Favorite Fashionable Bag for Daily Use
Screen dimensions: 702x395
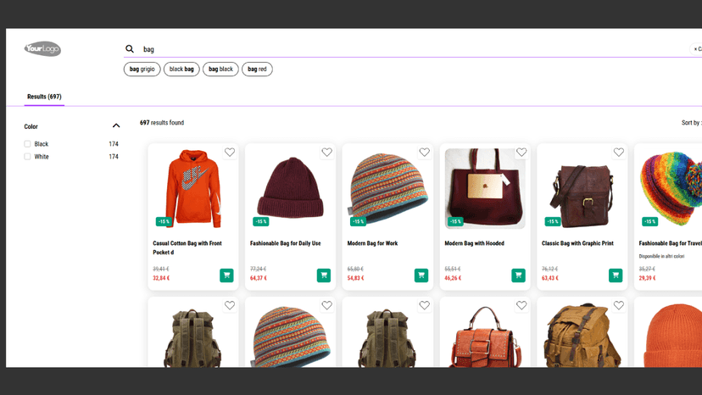coord(326,153)
